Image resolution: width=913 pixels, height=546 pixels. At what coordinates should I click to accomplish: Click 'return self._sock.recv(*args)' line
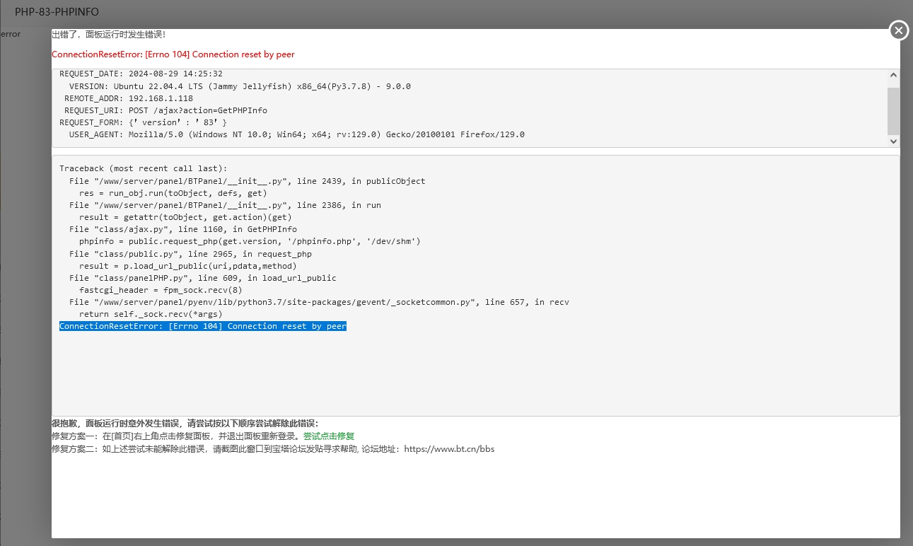tap(151, 314)
